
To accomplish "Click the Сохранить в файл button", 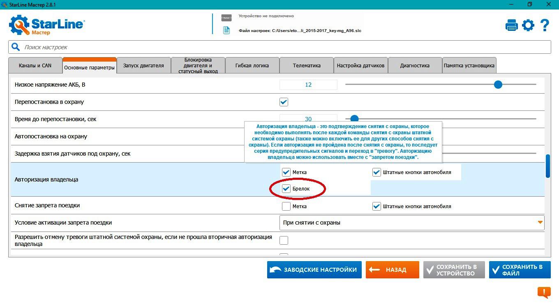I will [520, 270].
